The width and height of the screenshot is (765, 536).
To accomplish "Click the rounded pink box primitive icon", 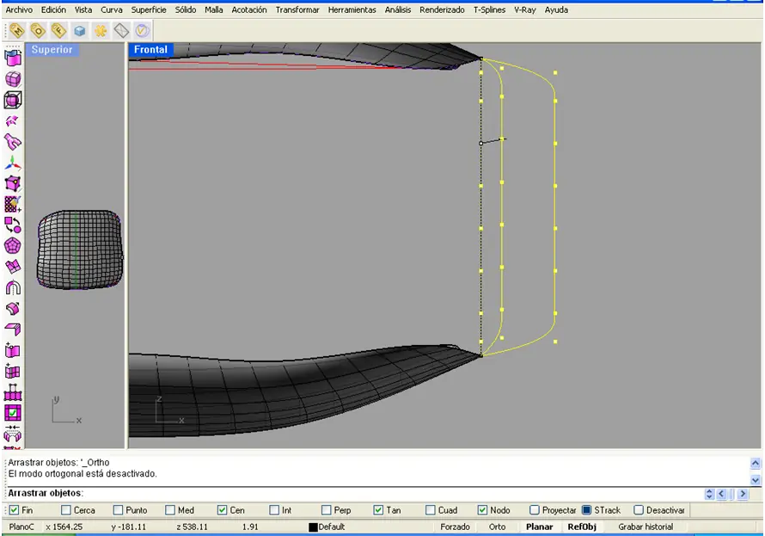I will click(13, 78).
